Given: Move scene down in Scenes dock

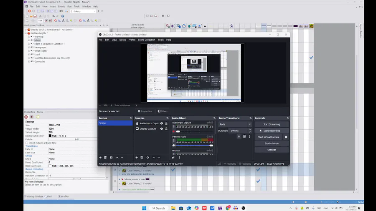Looking at the screenshot, I should 122,157.
